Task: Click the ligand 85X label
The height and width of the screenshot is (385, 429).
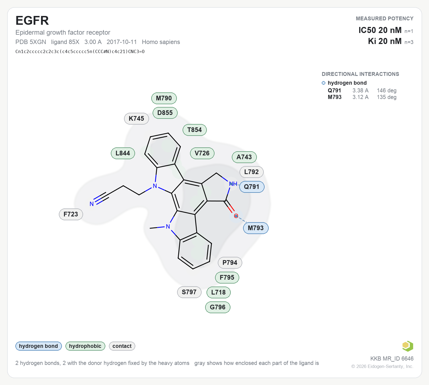Action: coord(65,42)
